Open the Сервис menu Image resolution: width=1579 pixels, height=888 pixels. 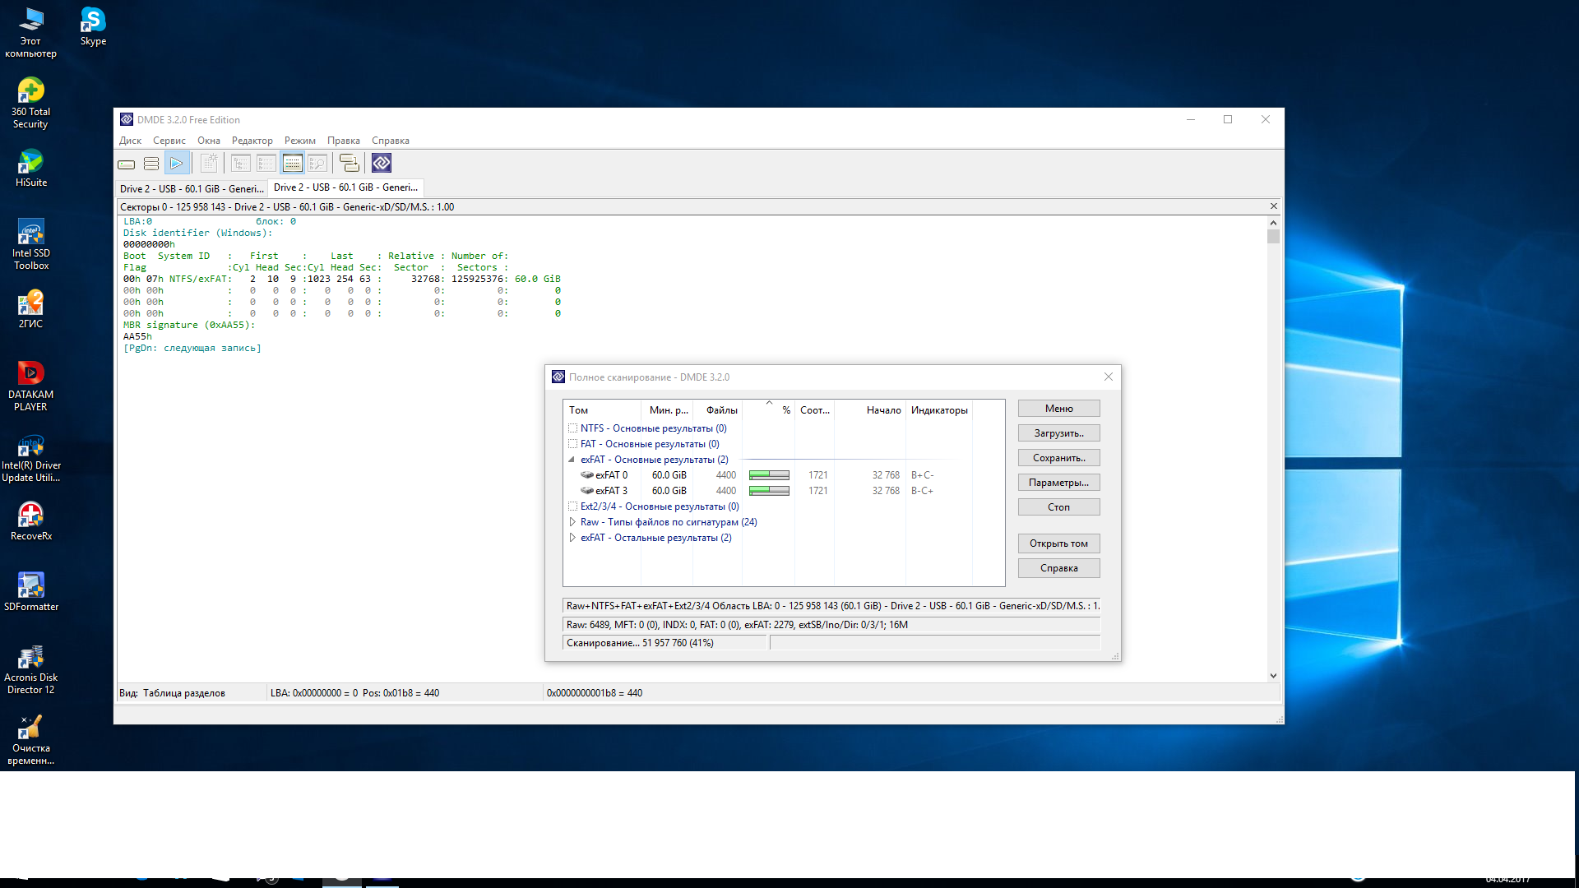169,141
